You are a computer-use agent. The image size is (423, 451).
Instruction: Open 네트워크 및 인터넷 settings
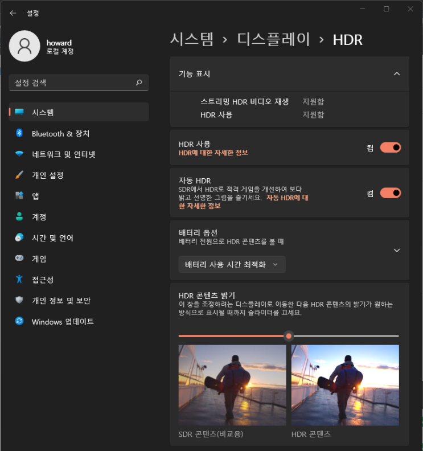coord(79,154)
